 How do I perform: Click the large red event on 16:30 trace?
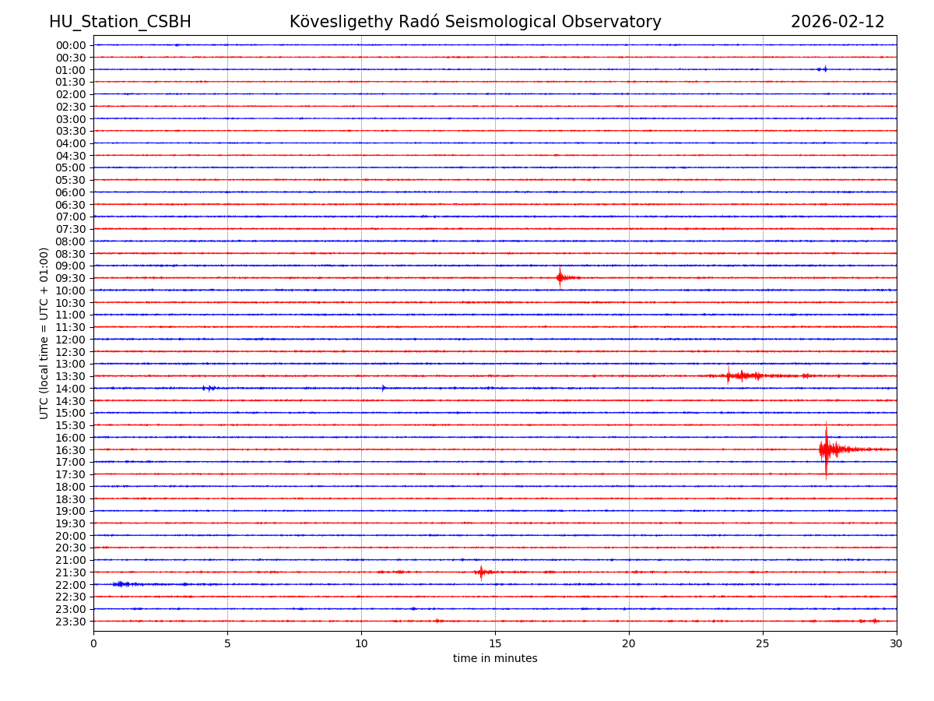click(827, 449)
